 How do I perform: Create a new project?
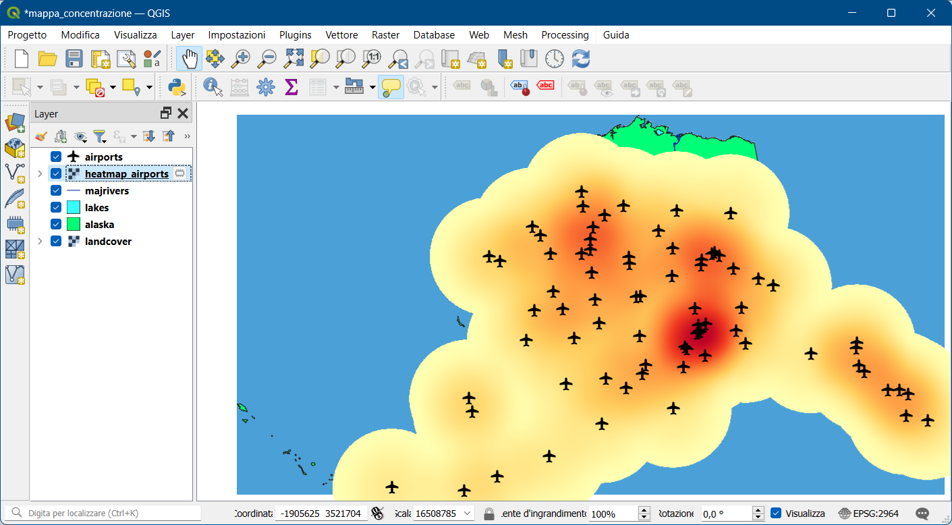pyautogui.click(x=22, y=59)
